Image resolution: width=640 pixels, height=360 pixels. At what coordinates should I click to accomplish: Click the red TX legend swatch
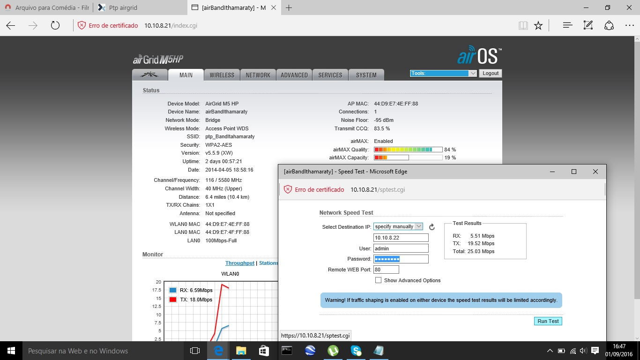click(173, 300)
